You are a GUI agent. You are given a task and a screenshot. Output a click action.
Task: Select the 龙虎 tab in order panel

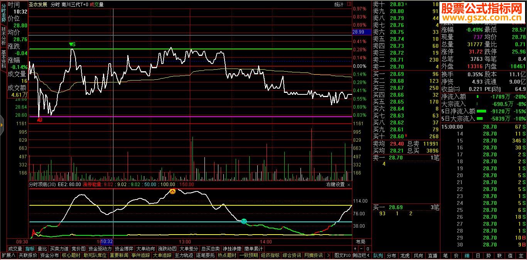[405, 255]
